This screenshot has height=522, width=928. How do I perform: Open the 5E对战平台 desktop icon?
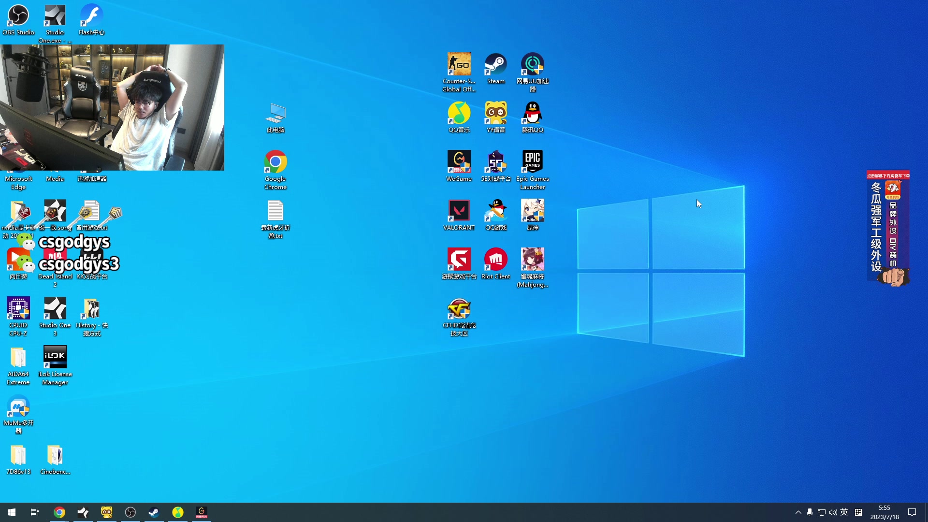tap(496, 166)
